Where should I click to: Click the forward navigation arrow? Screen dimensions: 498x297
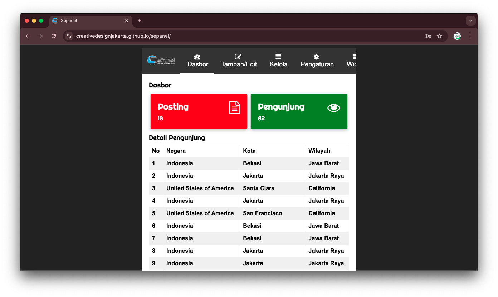[41, 36]
